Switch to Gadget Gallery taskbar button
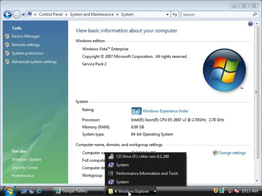The image size is (262, 196). [78, 191]
